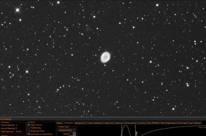Click the Mid level histogram marker line
The image size is (206, 136).
[x=135, y=131]
